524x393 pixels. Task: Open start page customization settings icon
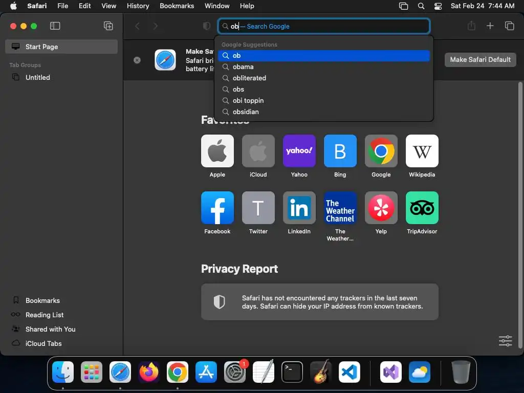tap(505, 341)
